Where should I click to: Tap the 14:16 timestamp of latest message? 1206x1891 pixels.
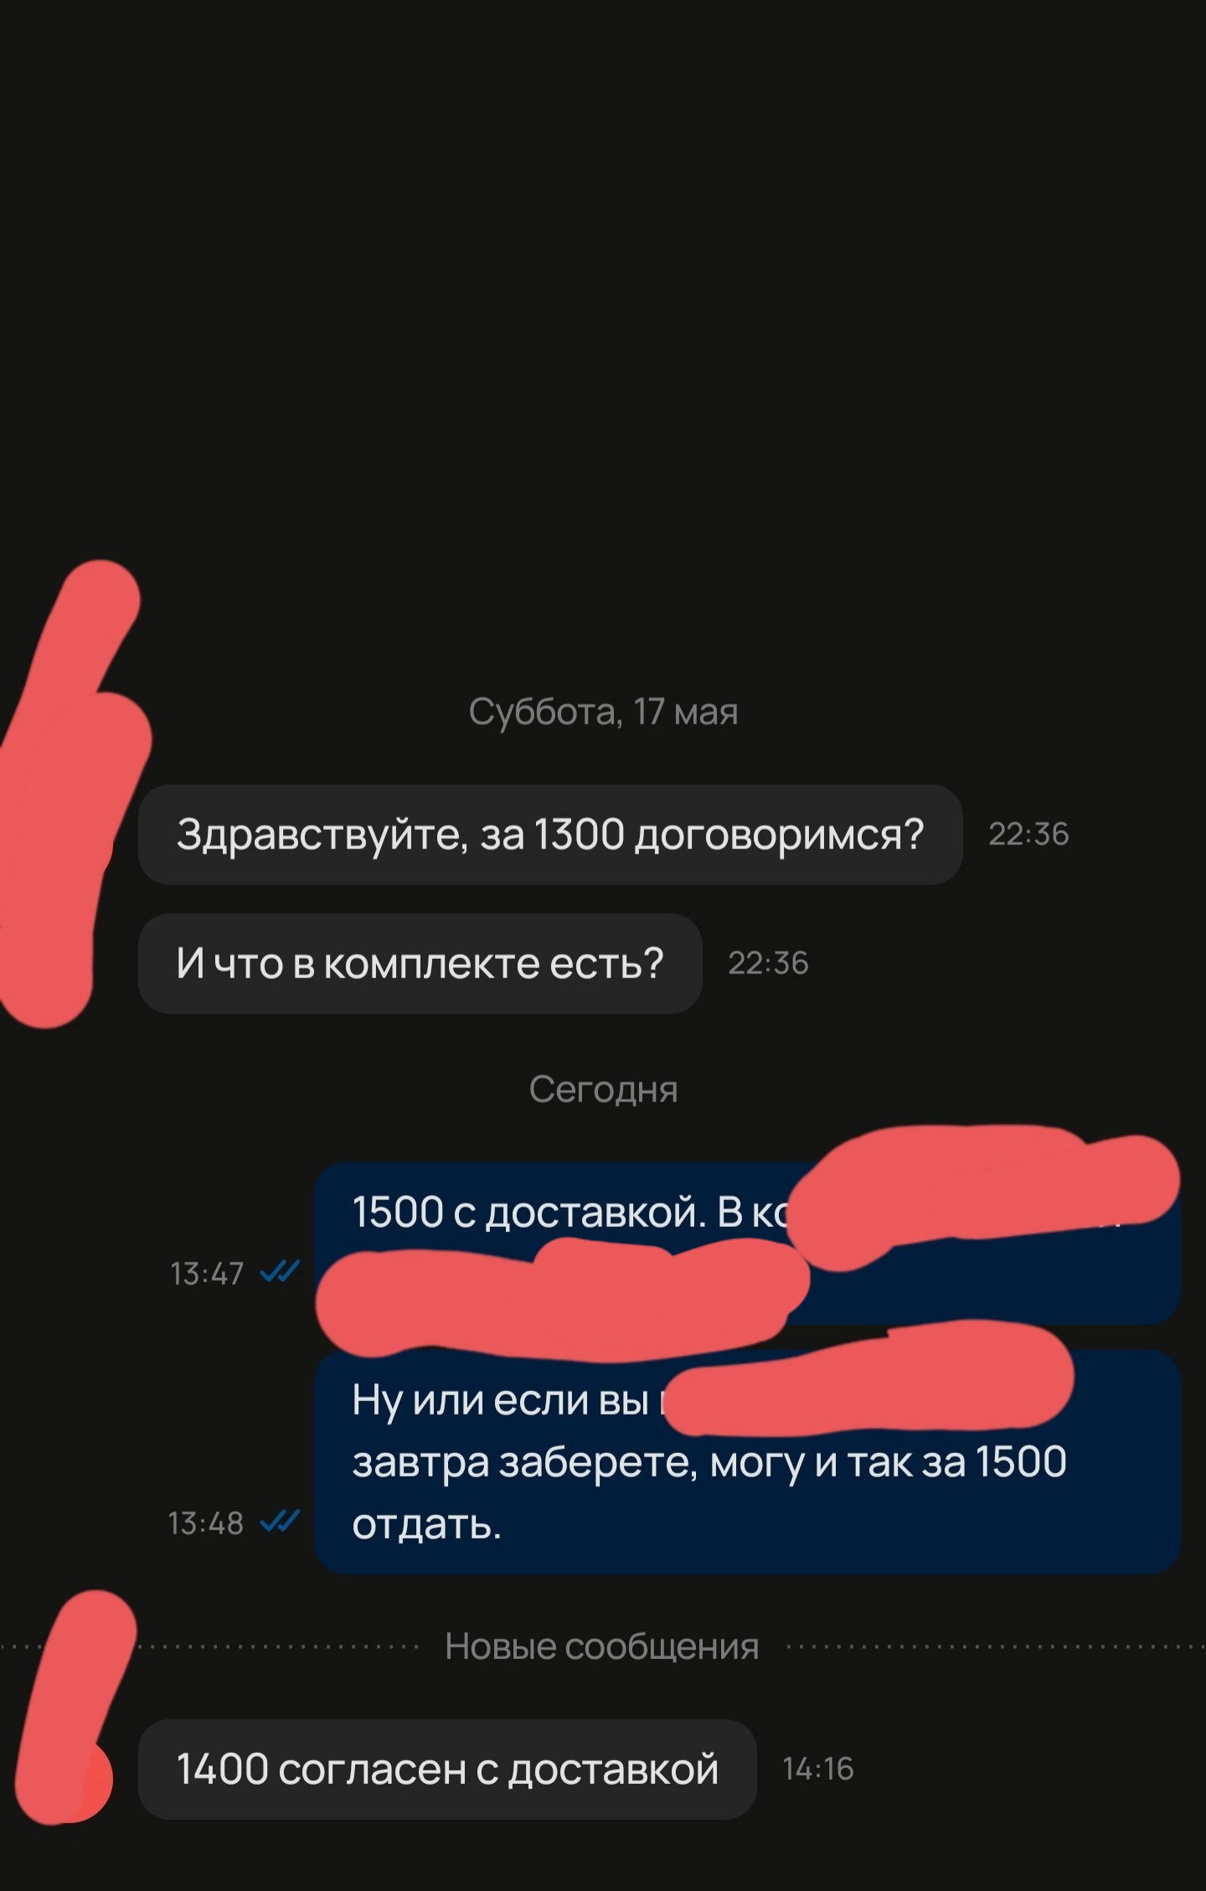[818, 1769]
